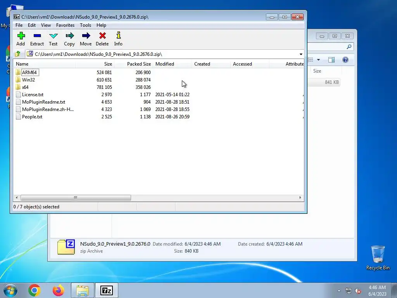Open Explorer view options dropdown arrow
397x298 pixels.
pyautogui.click(x=319, y=60)
